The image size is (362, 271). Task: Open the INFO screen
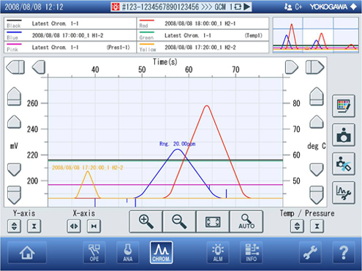click(x=251, y=253)
